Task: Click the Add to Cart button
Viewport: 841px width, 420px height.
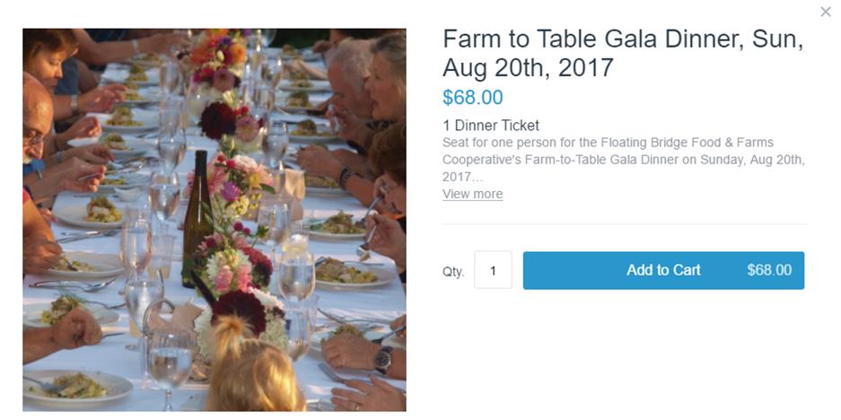Action: click(x=663, y=270)
